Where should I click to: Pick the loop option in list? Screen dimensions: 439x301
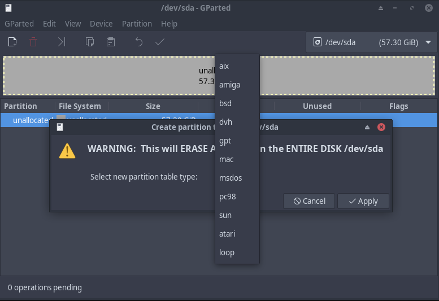coord(227,252)
